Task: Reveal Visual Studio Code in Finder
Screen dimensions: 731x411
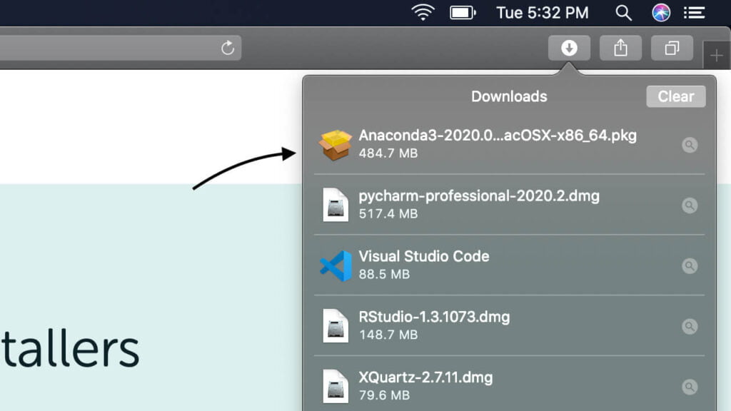Action: (690, 266)
